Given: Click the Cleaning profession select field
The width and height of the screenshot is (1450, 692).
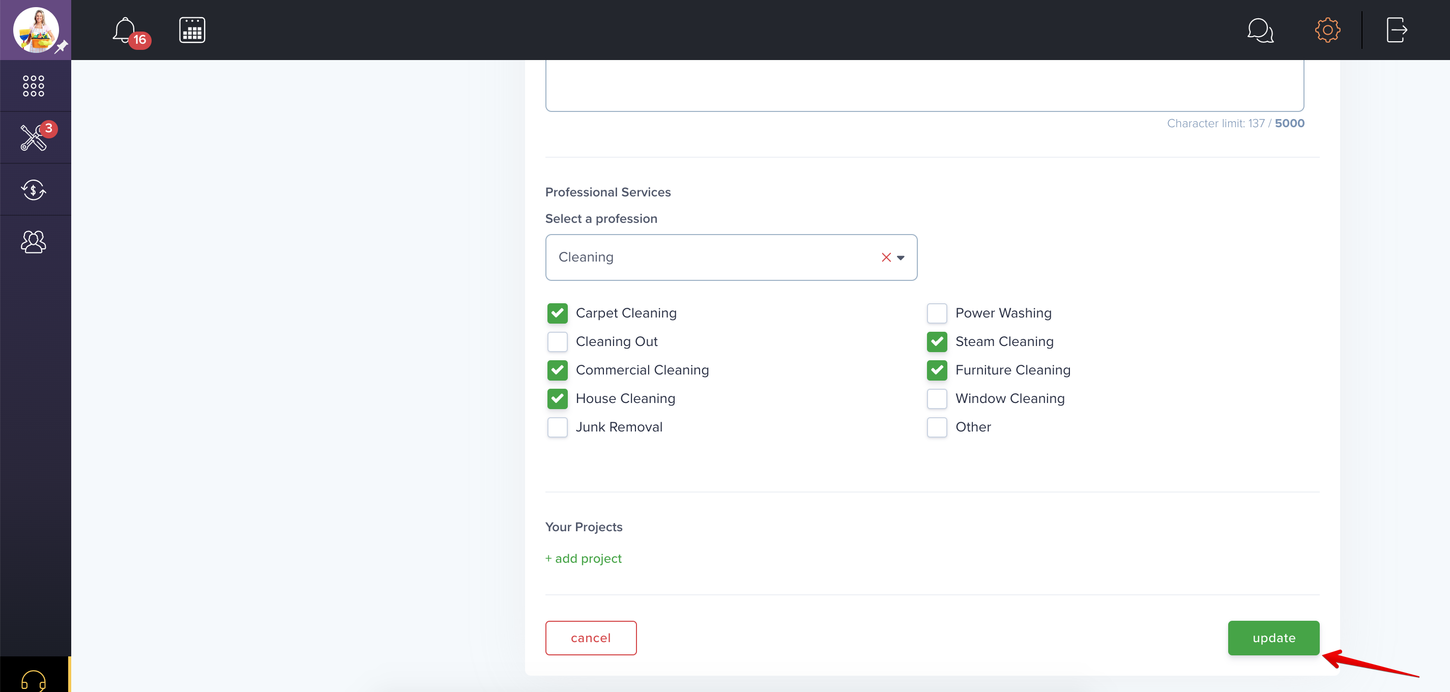Looking at the screenshot, I should coord(731,257).
